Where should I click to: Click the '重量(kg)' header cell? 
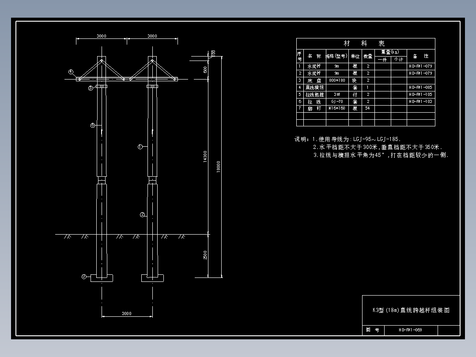tap(390, 52)
